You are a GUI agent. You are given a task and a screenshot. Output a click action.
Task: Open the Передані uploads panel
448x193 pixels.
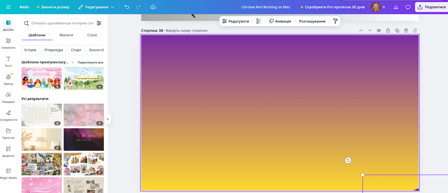[x=8, y=97]
